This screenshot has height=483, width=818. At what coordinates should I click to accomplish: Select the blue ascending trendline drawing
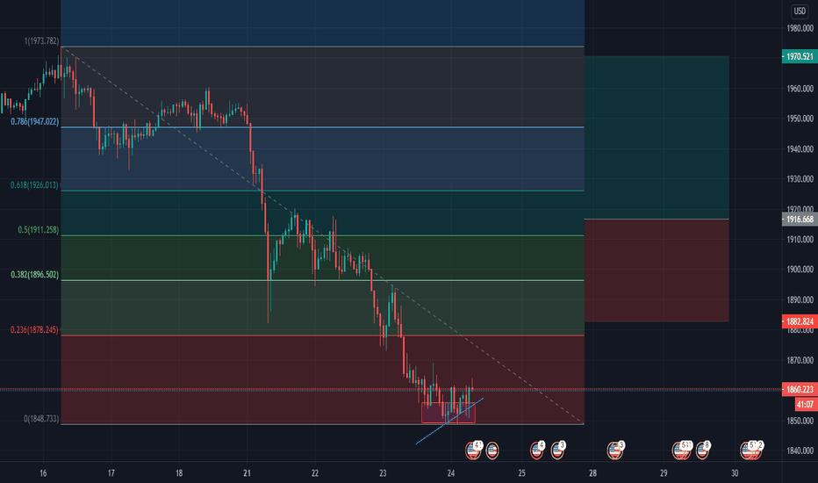[x=449, y=421]
